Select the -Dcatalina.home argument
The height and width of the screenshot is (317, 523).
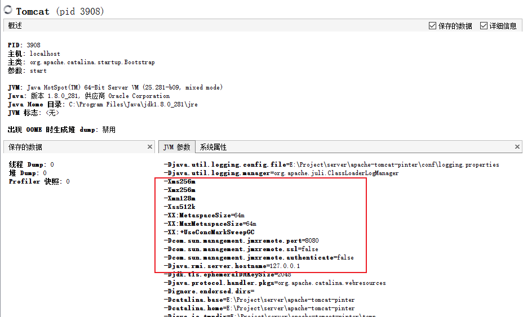click(259, 309)
